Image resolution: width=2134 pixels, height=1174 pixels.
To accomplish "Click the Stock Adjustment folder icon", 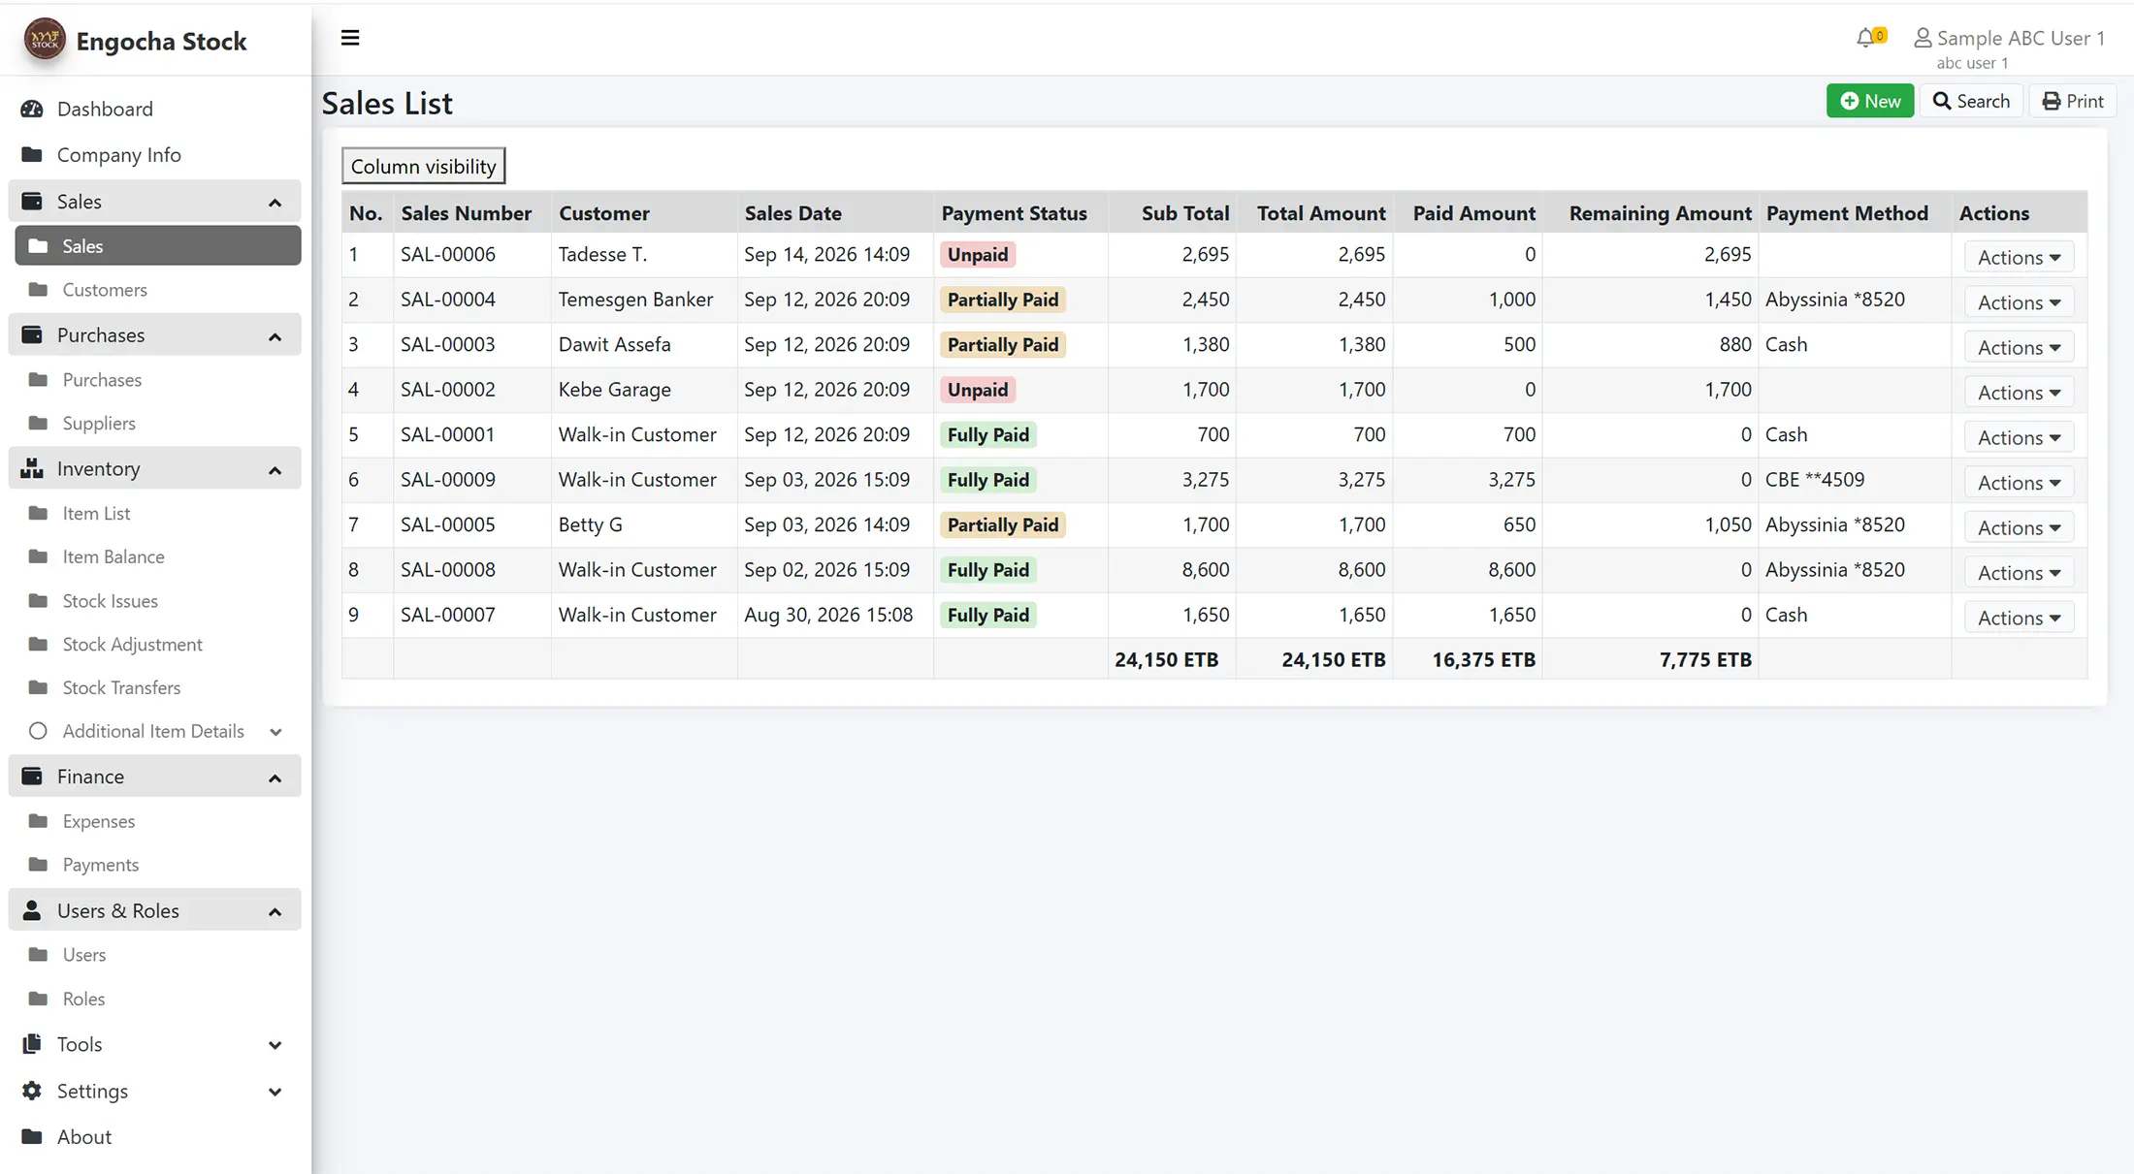I will [39, 644].
